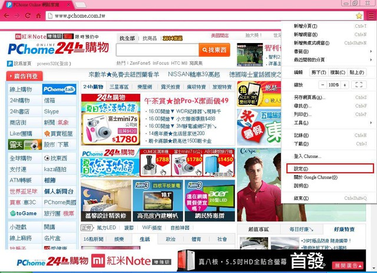Close the PChome Online tab
This screenshot has width=377, height=273.
68,5
